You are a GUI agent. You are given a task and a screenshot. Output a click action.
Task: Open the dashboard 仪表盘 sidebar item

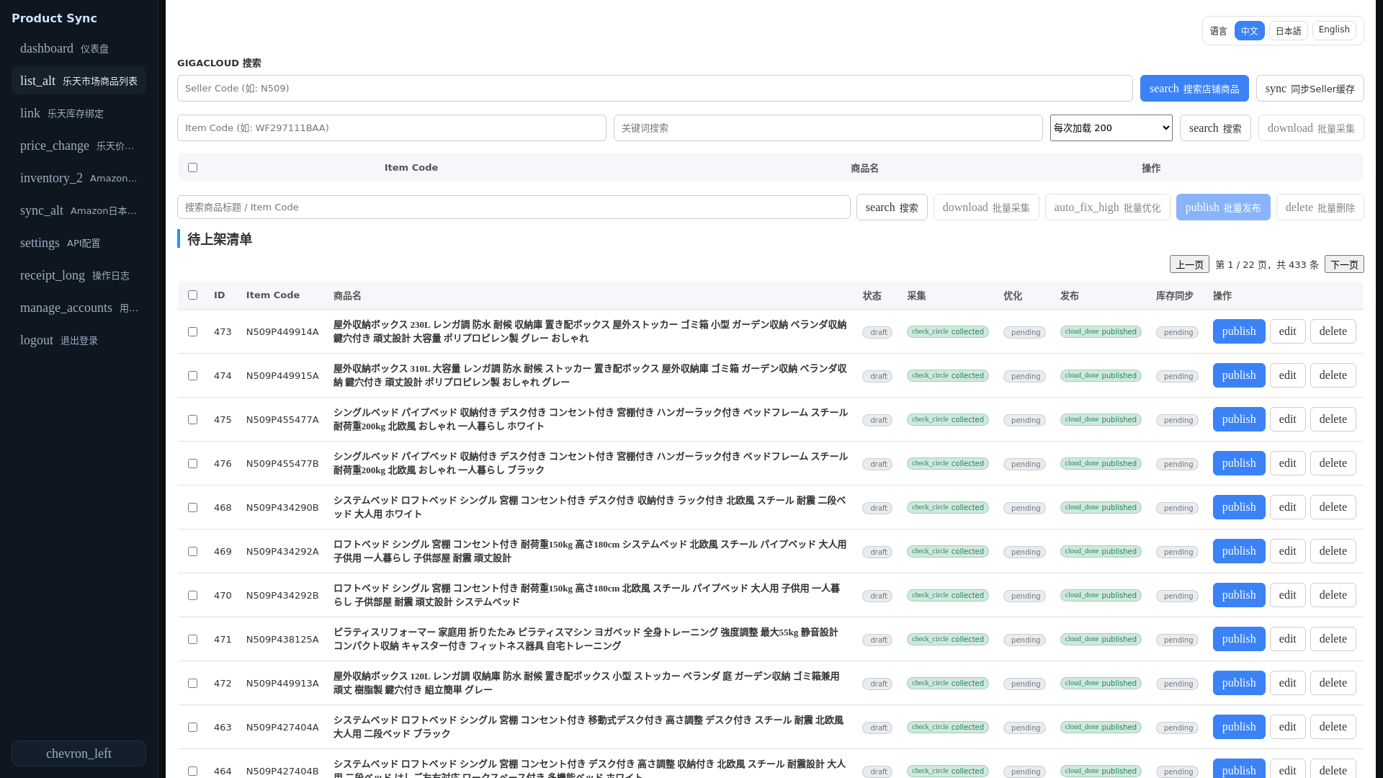coord(79,48)
